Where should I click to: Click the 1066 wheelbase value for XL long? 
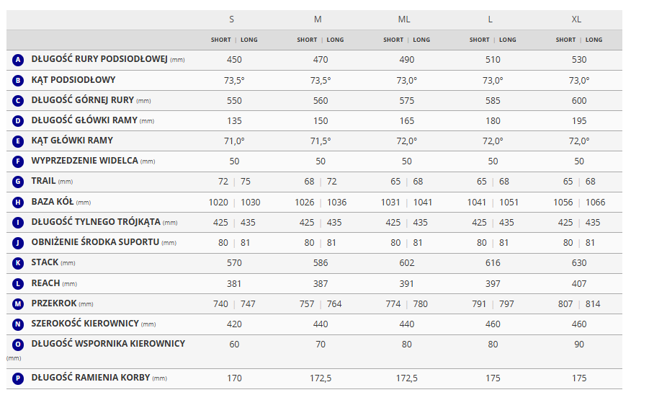pyautogui.click(x=596, y=203)
